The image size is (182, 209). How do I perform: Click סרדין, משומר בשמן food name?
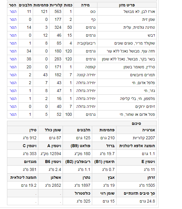139,67
